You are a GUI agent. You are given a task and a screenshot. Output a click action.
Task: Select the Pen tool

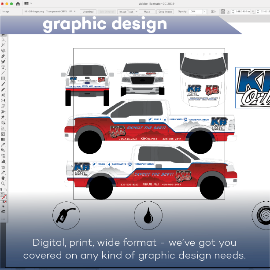pyautogui.click(x=3, y=56)
